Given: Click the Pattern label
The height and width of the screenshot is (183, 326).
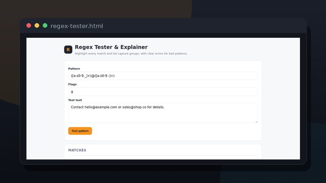Looking at the screenshot, I should [x=74, y=69].
